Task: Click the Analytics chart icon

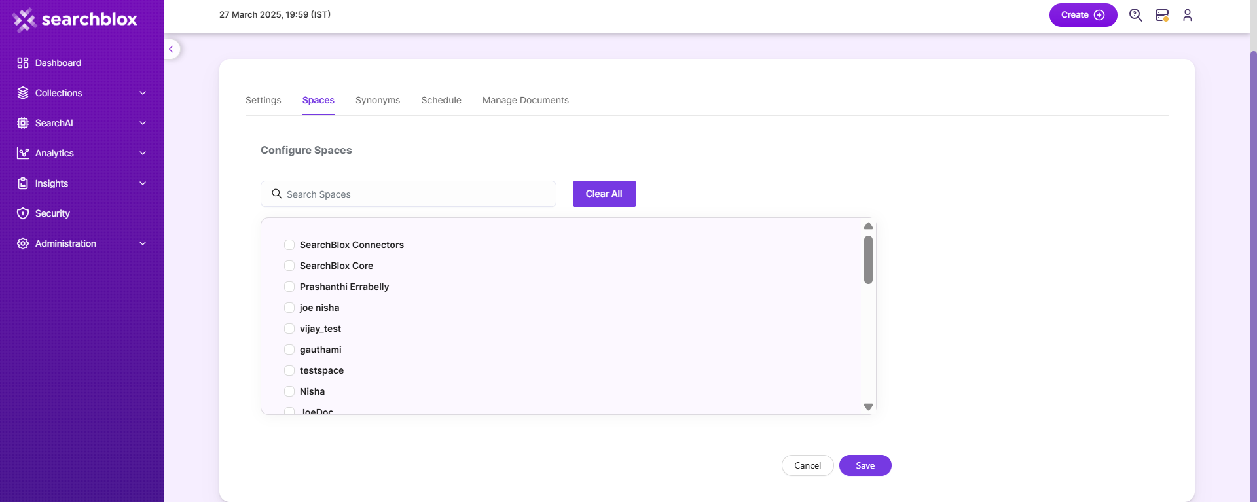Action: pos(23,153)
